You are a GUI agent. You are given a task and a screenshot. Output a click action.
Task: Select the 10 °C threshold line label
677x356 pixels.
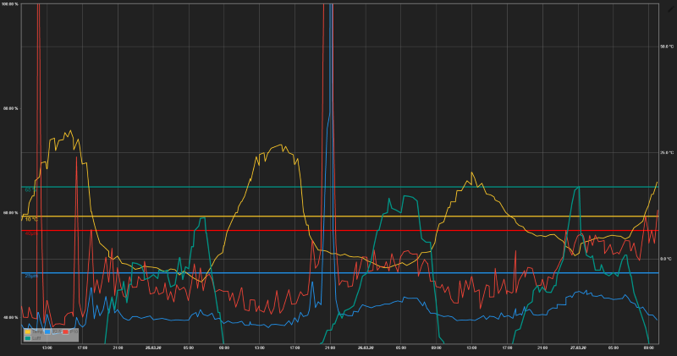pyautogui.click(x=31, y=219)
